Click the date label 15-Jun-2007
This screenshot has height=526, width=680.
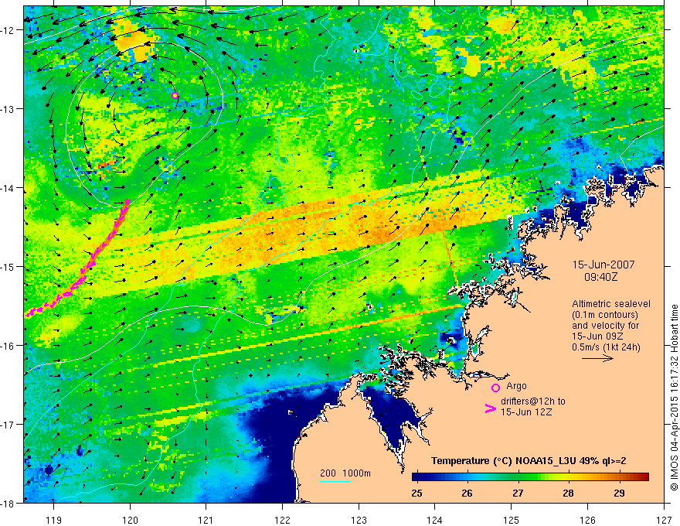603,265
